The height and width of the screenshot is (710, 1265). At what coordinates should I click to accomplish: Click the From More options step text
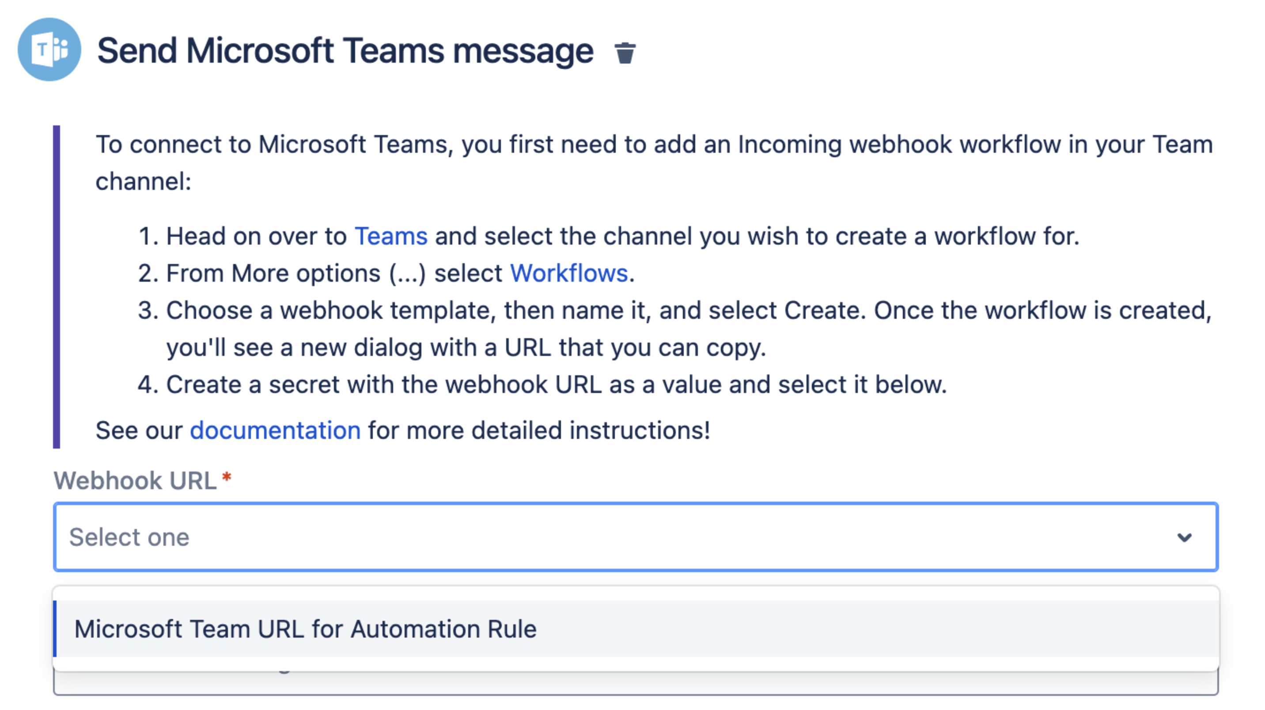click(x=334, y=273)
